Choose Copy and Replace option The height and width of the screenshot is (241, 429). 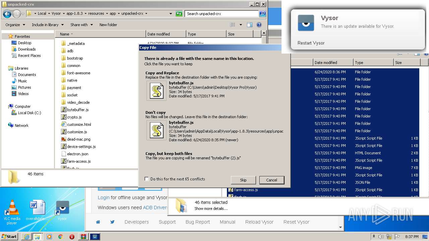coord(214,86)
